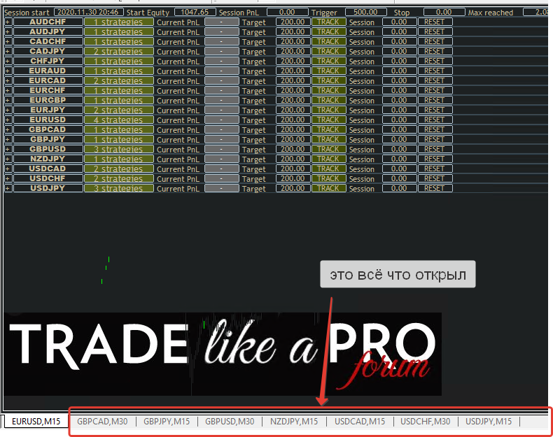
Task: Expand the CADCHF row plus button
Action: click(x=8, y=41)
